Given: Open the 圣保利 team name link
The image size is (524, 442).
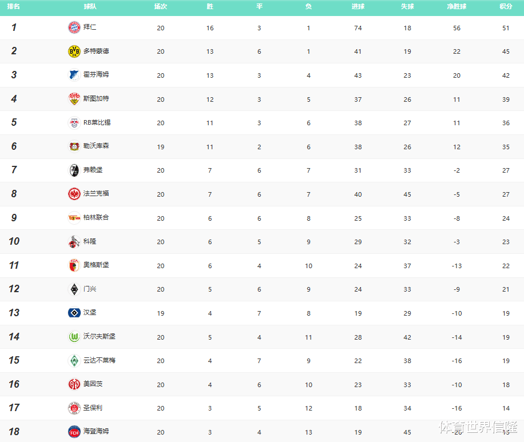Looking at the screenshot, I should point(93,408).
